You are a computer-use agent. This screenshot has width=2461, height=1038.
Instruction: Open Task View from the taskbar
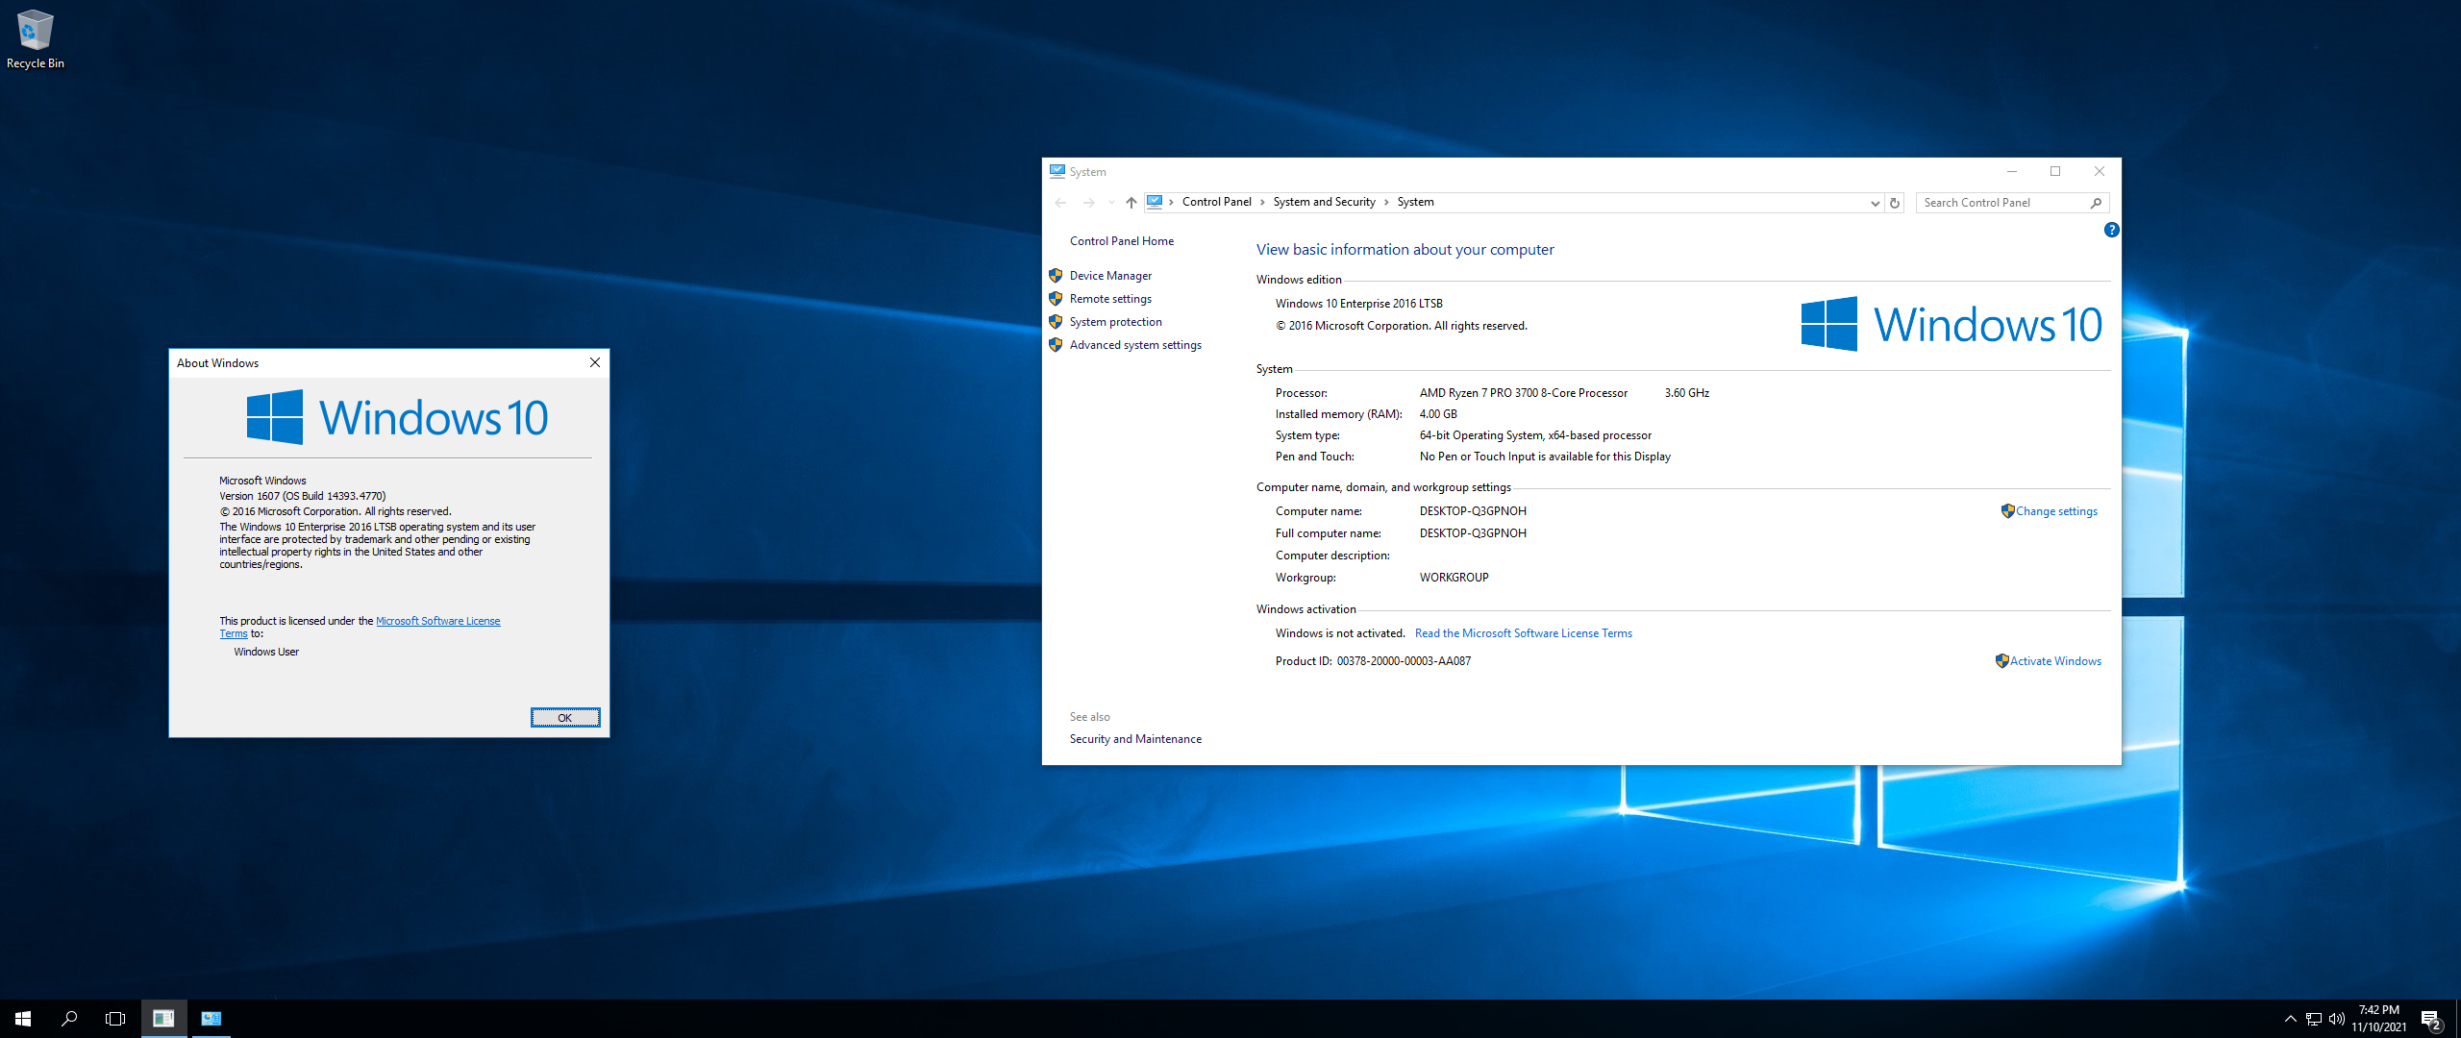(115, 1019)
